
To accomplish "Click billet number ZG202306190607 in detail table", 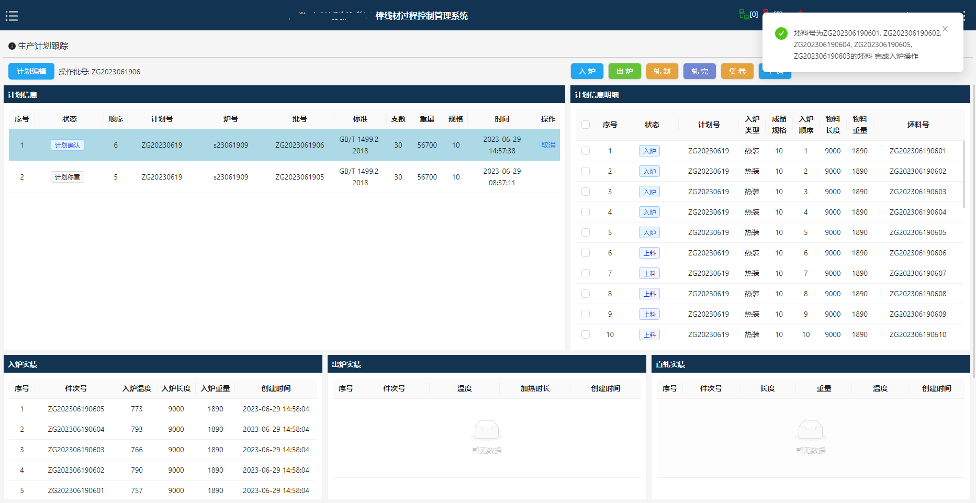I will click(918, 273).
